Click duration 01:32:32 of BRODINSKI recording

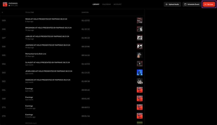point(86,29)
